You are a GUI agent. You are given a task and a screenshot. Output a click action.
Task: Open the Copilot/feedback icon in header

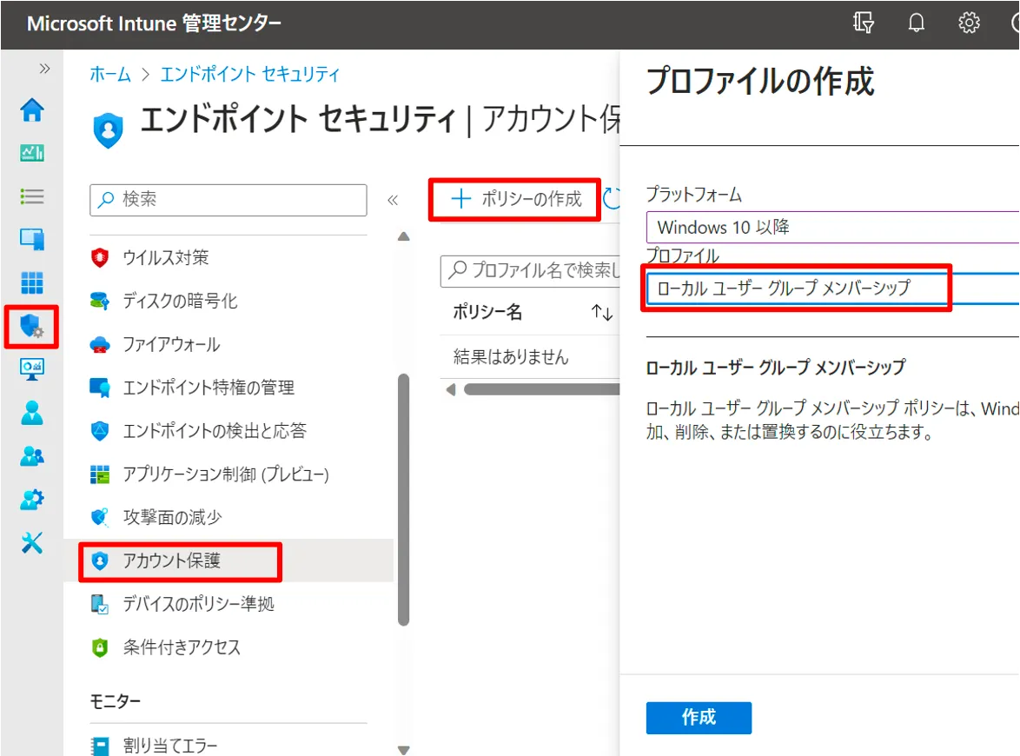(864, 23)
